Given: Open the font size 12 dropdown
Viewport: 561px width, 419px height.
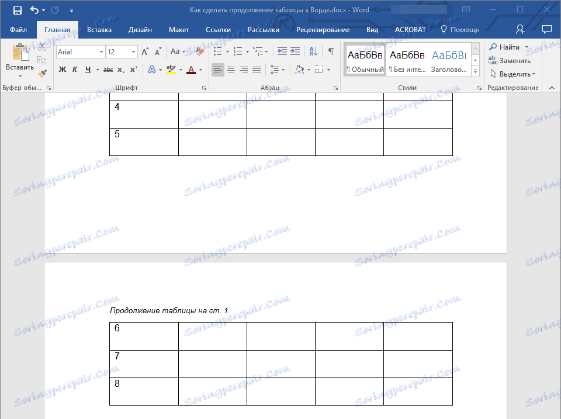Looking at the screenshot, I should click(x=133, y=52).
